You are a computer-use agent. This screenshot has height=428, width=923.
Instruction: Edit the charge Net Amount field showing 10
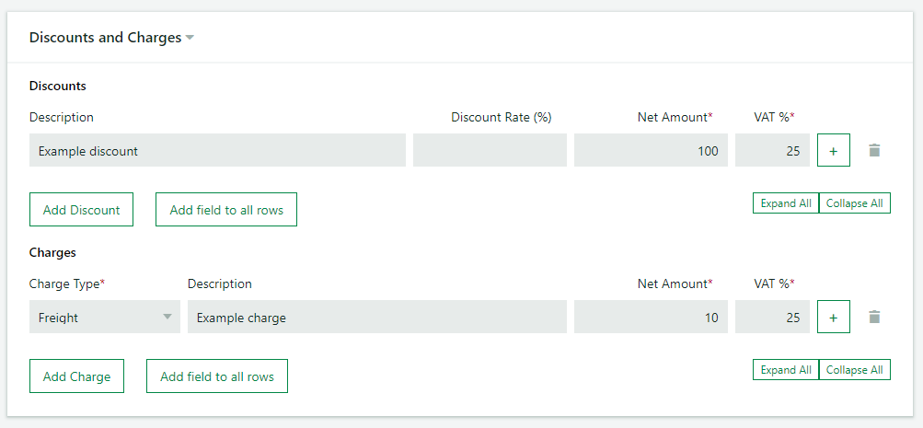point(651,317)
